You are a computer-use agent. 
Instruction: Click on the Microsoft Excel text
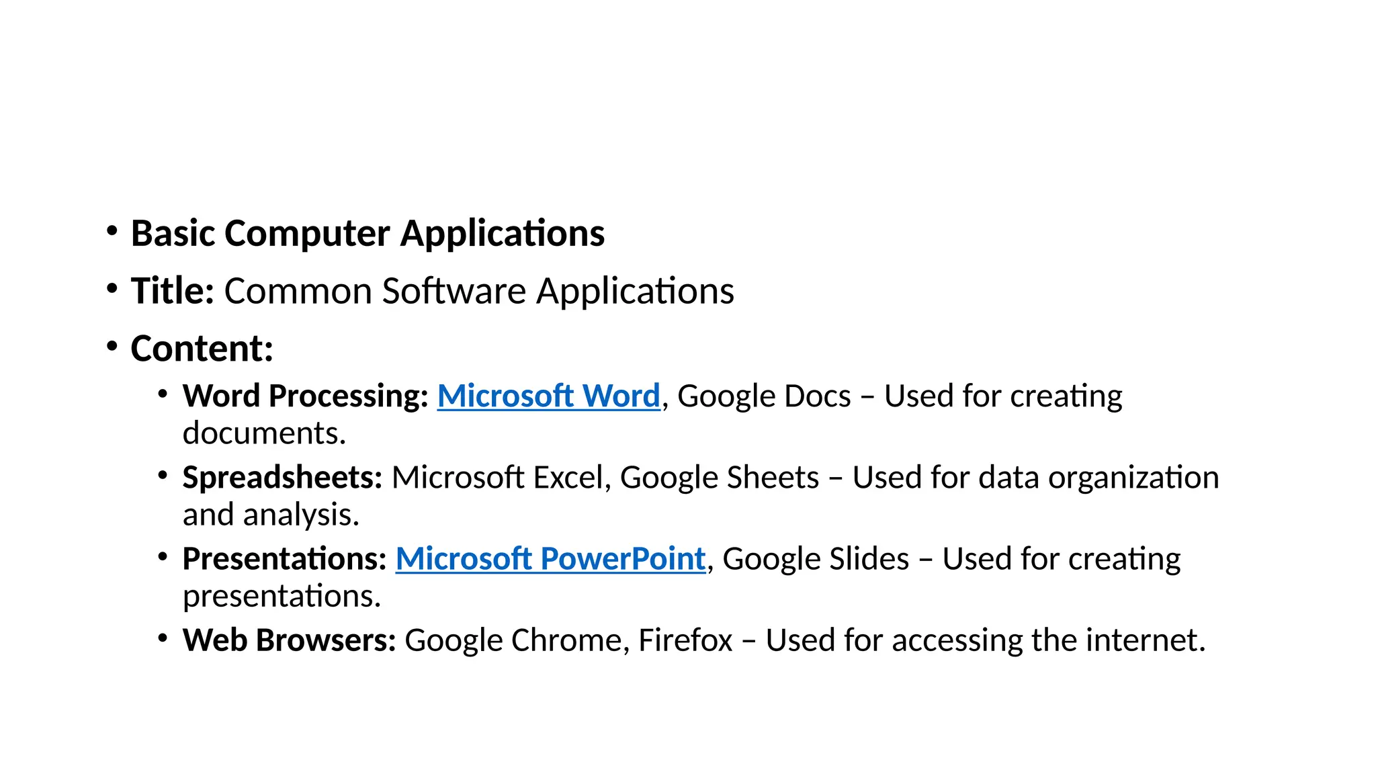497,478
